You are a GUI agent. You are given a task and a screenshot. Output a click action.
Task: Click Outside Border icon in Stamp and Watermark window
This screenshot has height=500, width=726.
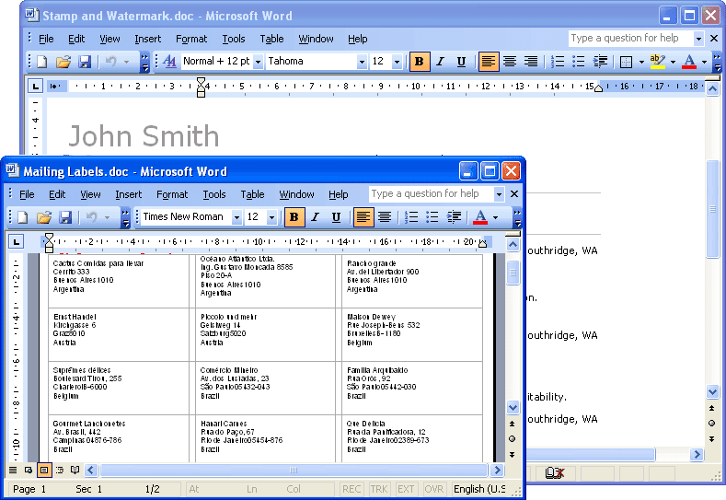pos(626,62)
